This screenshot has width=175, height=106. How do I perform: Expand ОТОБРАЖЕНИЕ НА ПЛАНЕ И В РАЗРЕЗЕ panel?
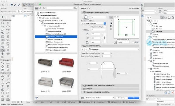tap(82, 86)
